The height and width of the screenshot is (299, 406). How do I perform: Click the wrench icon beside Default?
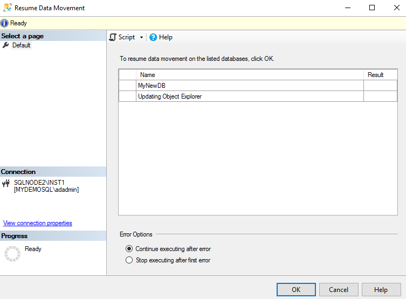pos(6,45)
